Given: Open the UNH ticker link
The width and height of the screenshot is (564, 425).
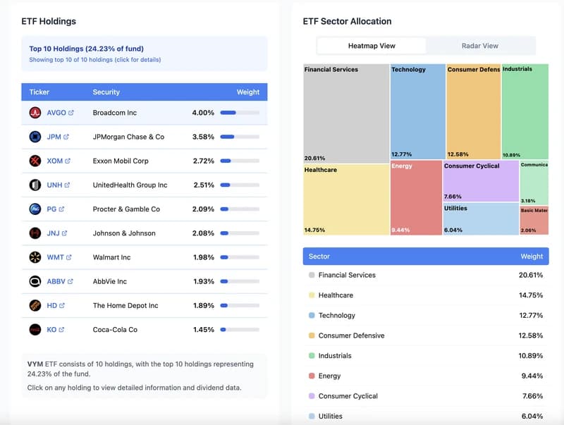Looking at the screenshot, I should click(55, 185).
